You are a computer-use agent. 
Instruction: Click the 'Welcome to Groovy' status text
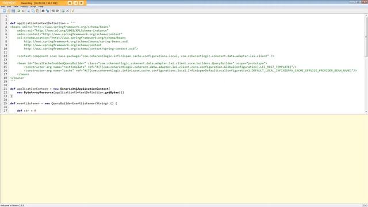pyautogui.click(x=12, y=205)
